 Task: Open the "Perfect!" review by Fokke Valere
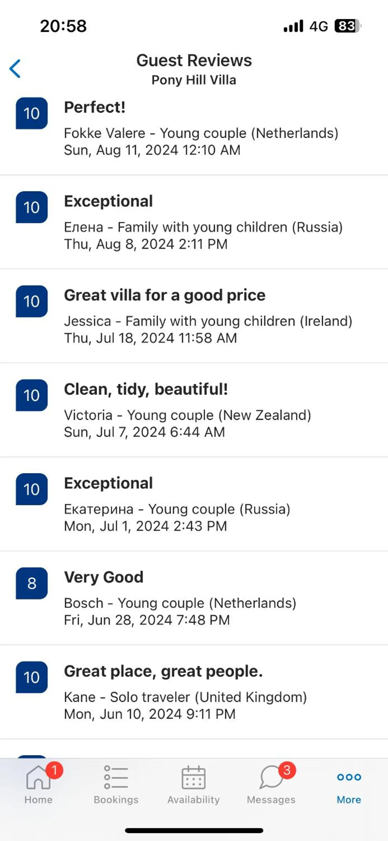click(x=95, y=107)
